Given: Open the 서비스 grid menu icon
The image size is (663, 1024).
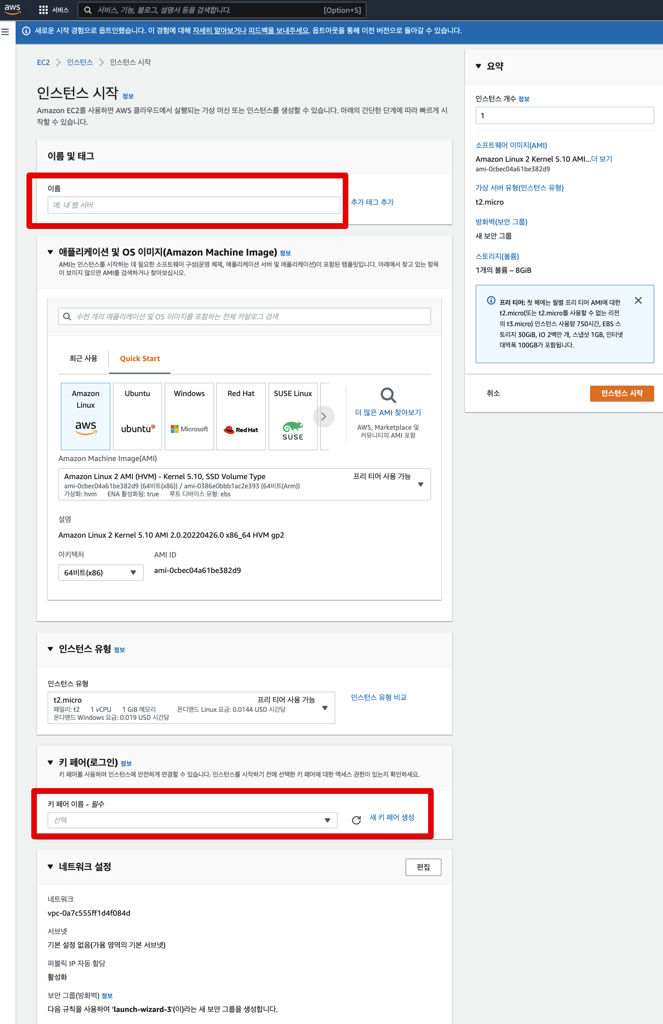Looking at the screenshot, I should (43, 10).
